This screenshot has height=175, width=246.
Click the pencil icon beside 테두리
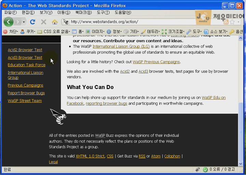point(143,32)
